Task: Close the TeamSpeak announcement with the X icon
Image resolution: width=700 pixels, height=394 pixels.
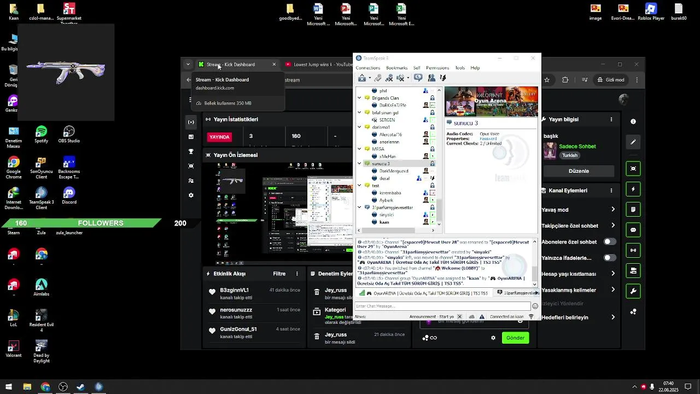Action: [x=459, y=317]
